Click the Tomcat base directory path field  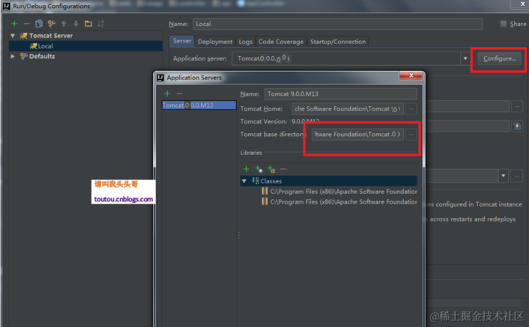358,135
